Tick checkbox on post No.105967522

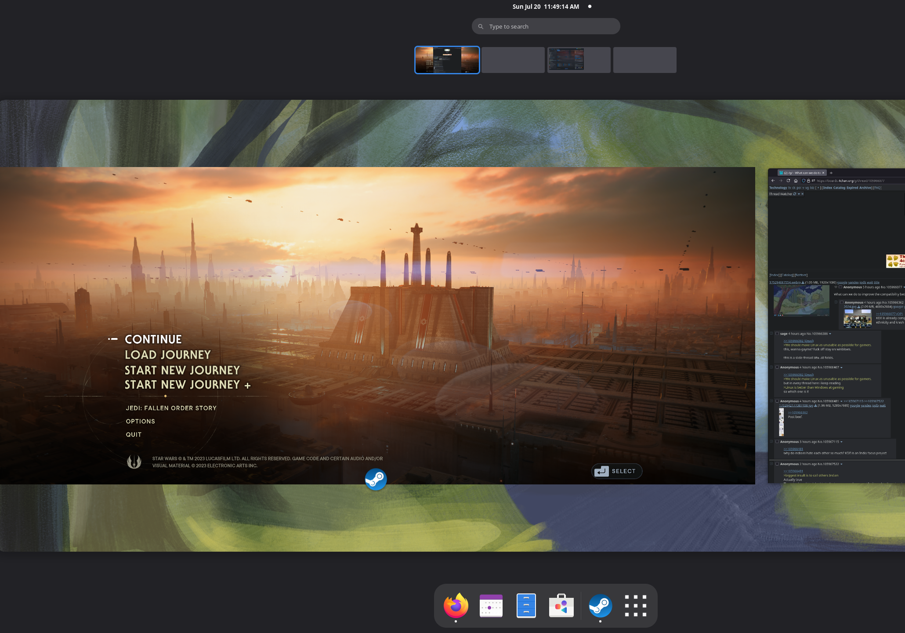[x=777, y=464]
